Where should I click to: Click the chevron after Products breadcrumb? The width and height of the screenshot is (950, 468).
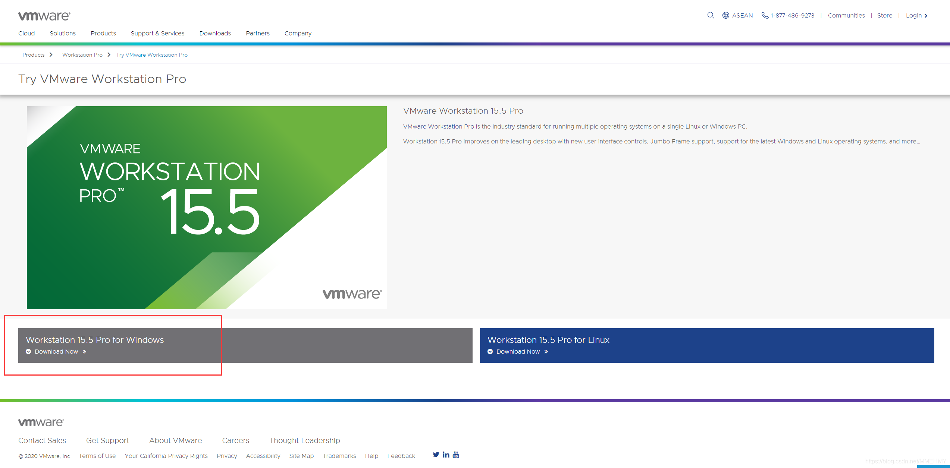tap(51, 54)
